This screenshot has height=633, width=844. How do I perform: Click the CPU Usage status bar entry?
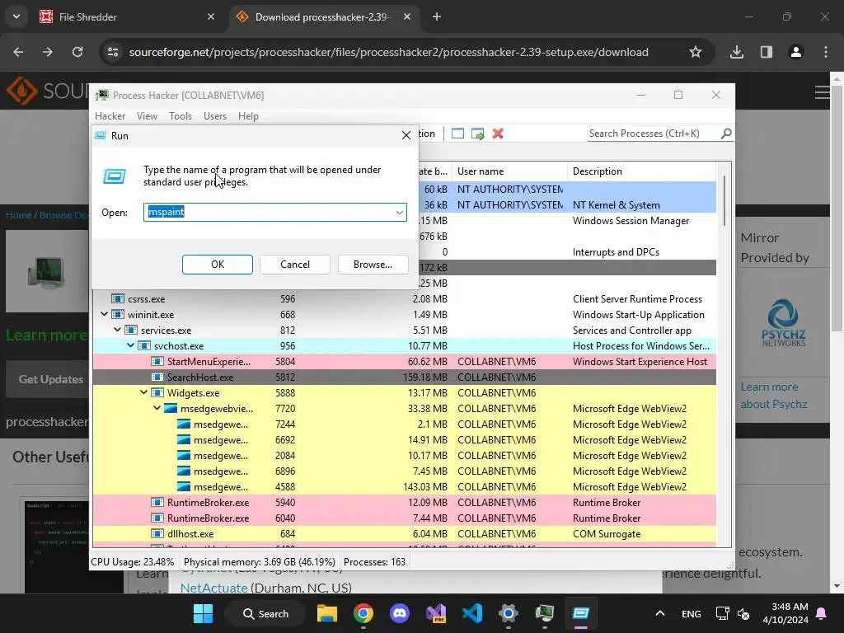[x=133, y=562]
